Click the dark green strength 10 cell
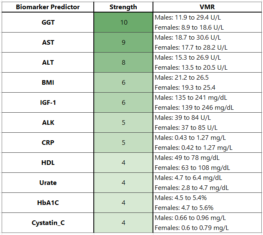This screenshot has height=235, width=263. click(x=123, y=23)
